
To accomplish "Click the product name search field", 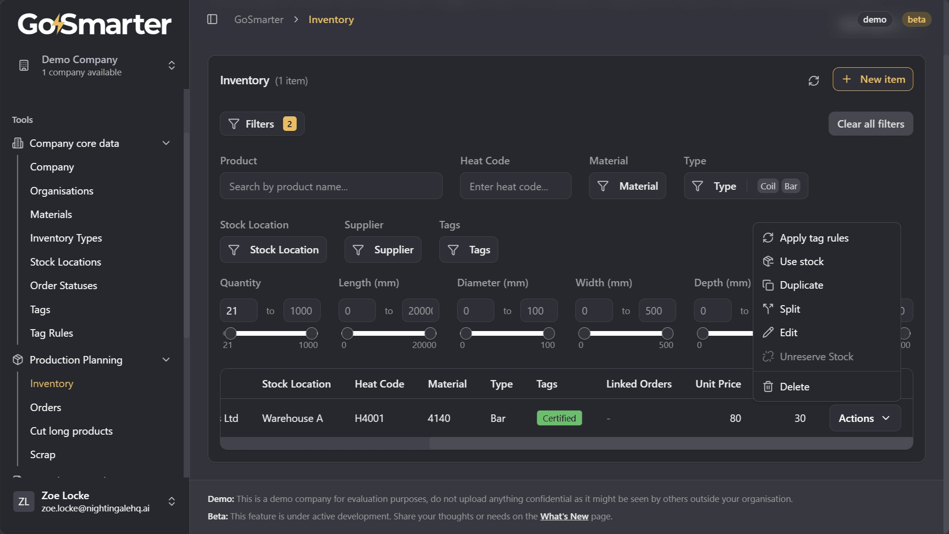I will tap(331, 186).
